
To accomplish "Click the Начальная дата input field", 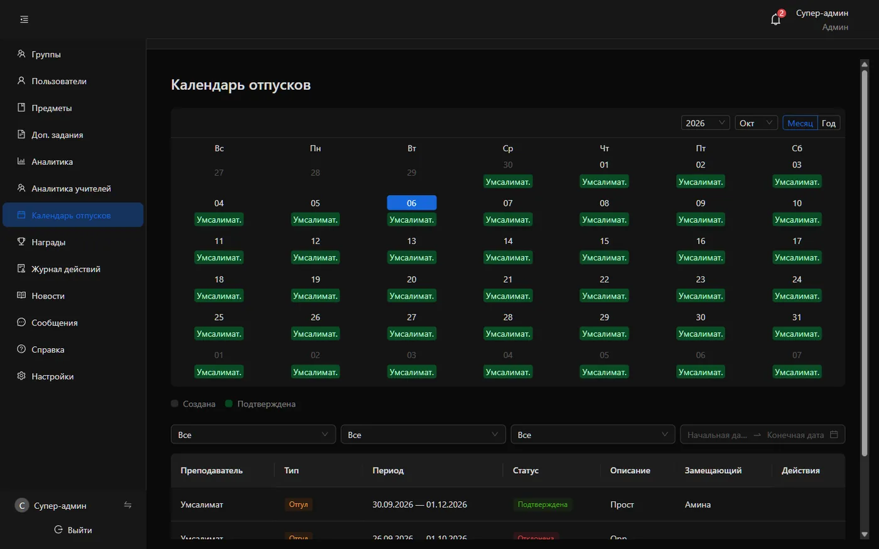I will (717, 435).
